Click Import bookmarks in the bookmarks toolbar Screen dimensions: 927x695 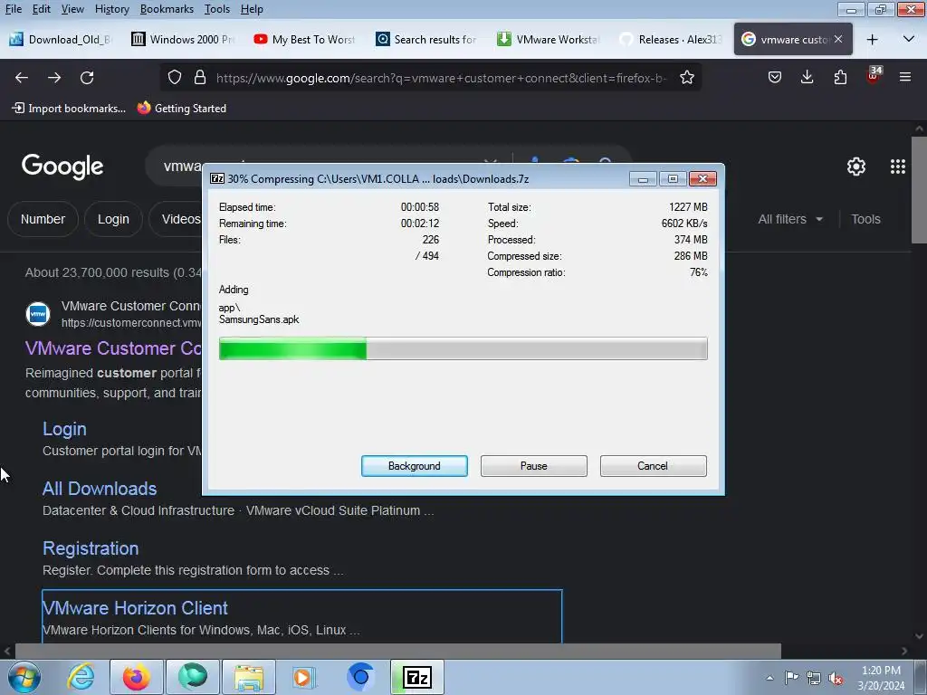point(69,109)
